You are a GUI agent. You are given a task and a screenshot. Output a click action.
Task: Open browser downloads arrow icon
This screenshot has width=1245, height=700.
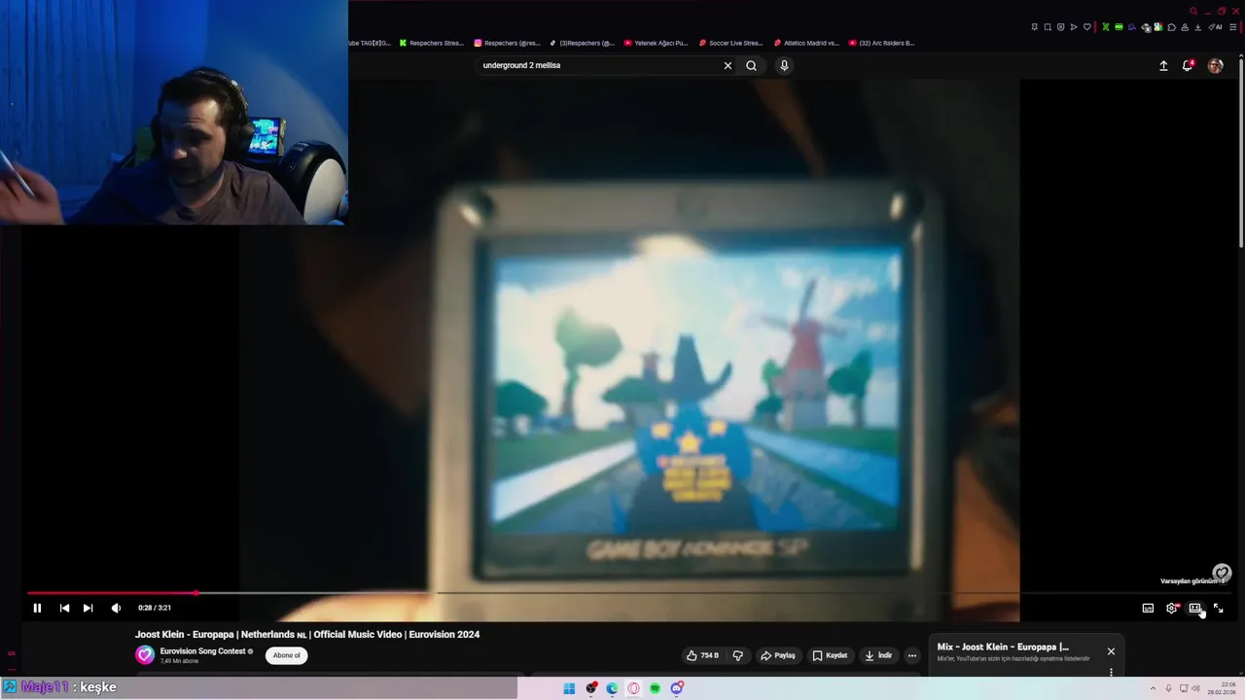1198,27
